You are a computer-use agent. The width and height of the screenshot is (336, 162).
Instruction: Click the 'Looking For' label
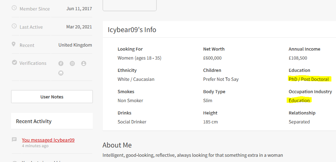130,49
